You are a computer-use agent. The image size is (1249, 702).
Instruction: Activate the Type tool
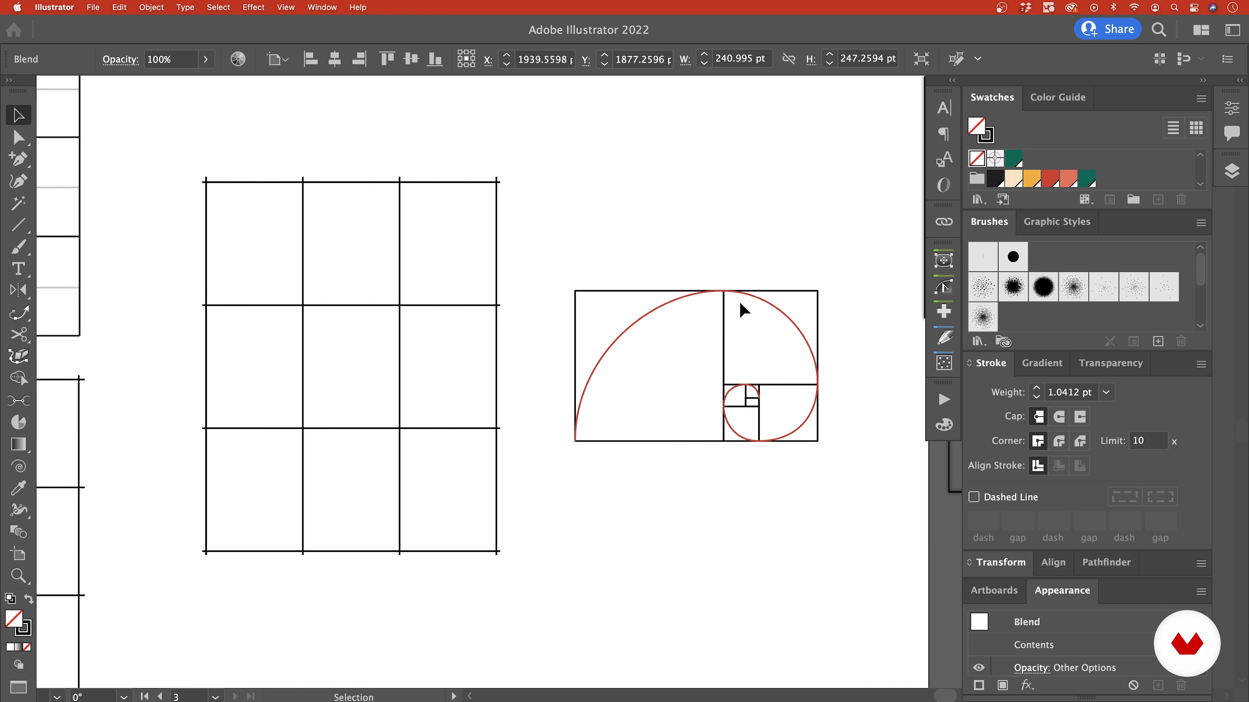click(19, 268)
